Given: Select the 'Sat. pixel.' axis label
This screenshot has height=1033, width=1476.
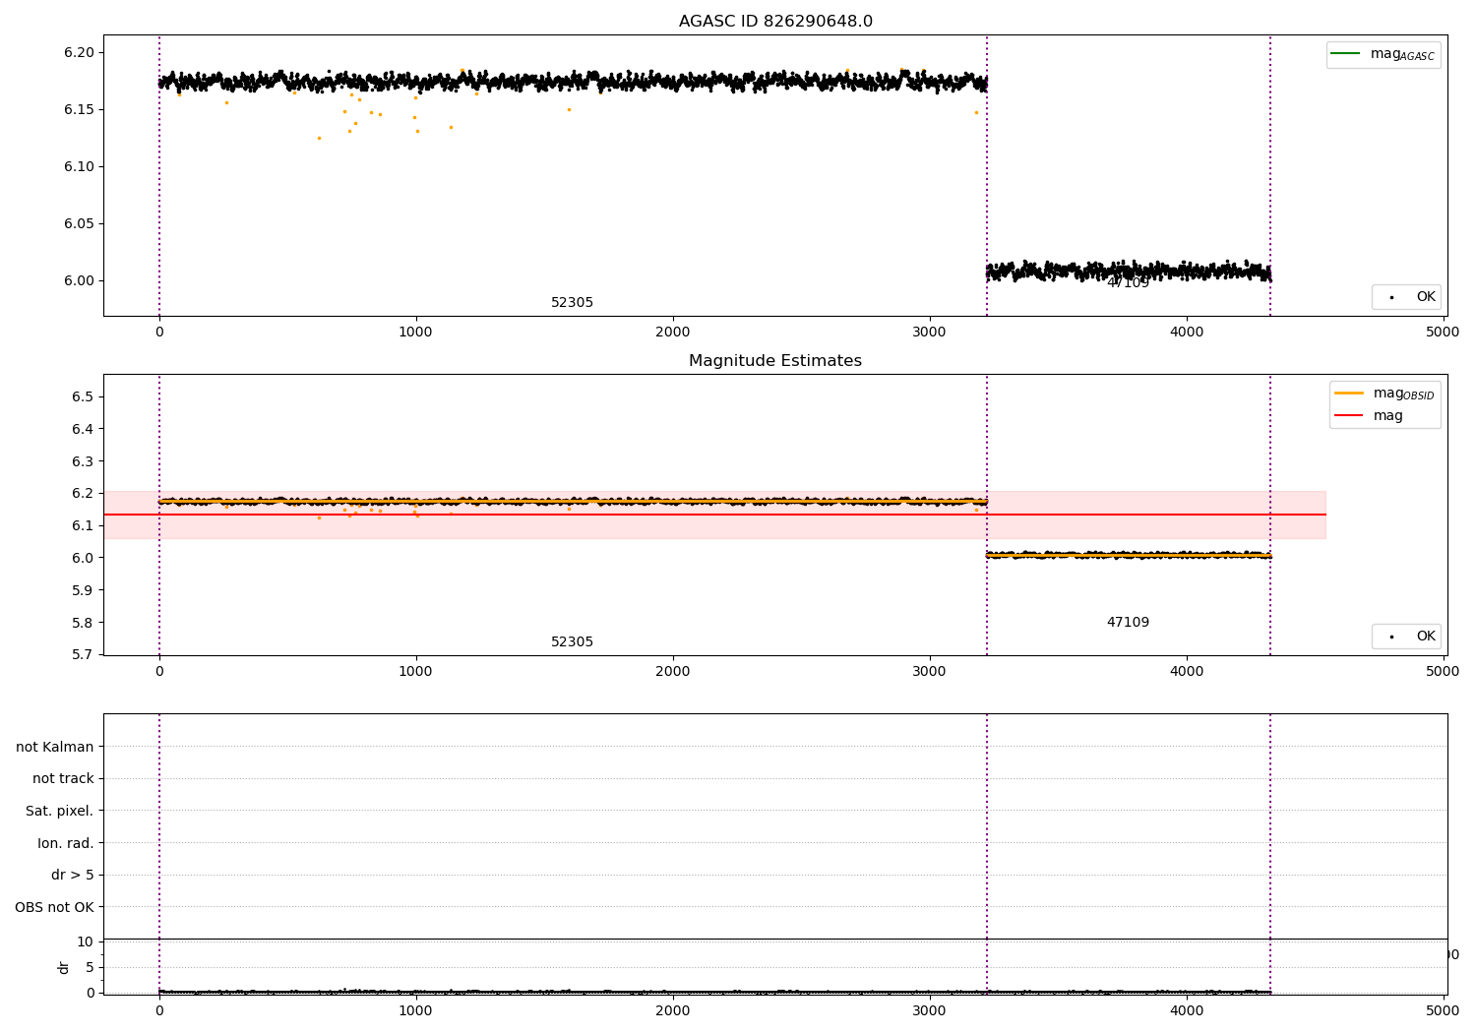Looking at the screenshot, I should (60, 812).
